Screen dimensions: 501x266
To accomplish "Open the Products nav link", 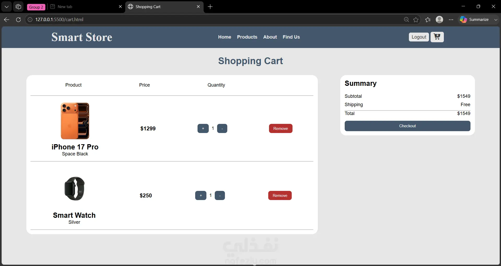I will coord(247,37).
